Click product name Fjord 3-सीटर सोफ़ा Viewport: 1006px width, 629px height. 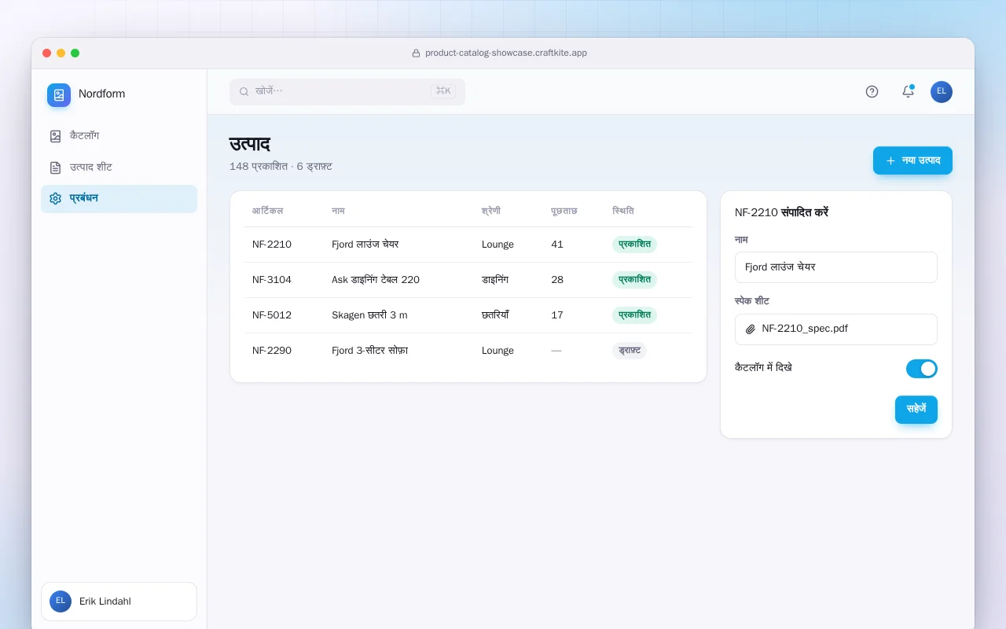point(370,351)
